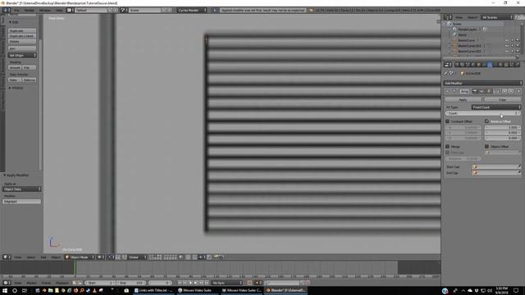525x295 pixels.
Task: Open the All Scenes outliner dropdown
Action: point(497,17)
